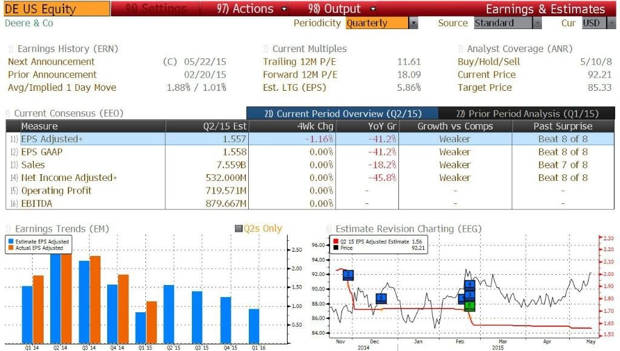Click the -18.2% YoY growth cell
The height and width of the screenshot is (351, 620).
tap(382, 165)
